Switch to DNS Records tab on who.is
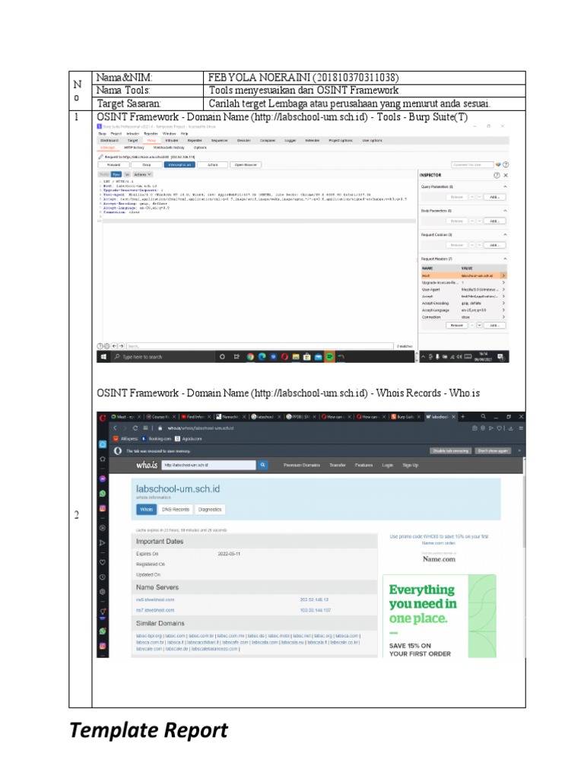The width and height of the screenshot is (584, 779). pyautogui.click(x=176, y=509)
